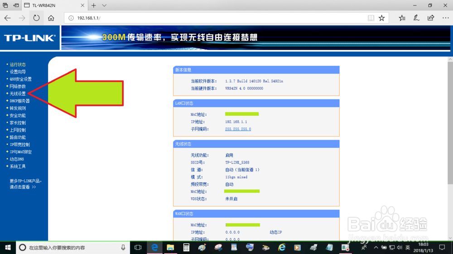The width and height of the screenshot is (453, 254).
Task: Click software version 1.3.7 Build text
Action: (x=254, y=81)
